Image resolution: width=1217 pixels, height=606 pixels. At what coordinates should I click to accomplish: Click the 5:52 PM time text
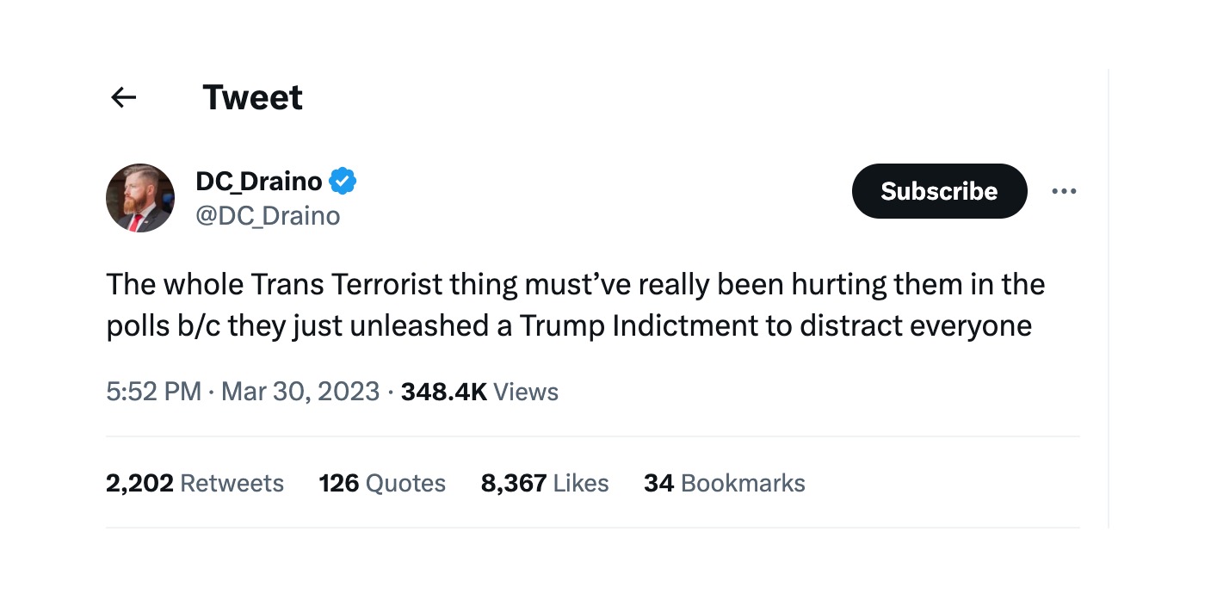click(153, 392)
